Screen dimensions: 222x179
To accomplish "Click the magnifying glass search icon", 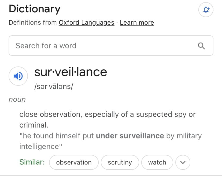I will point(201,46).
